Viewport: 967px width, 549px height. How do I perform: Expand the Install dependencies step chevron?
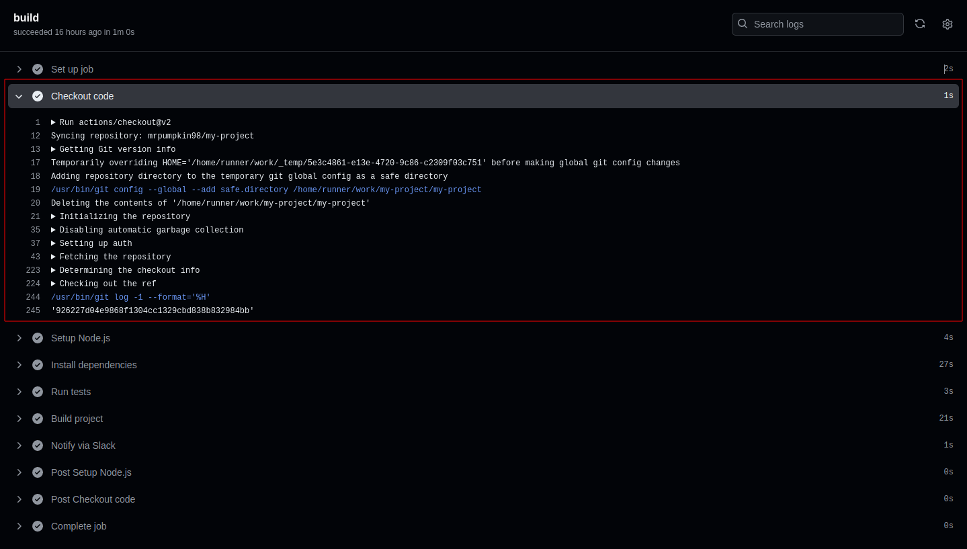(19, 365)
